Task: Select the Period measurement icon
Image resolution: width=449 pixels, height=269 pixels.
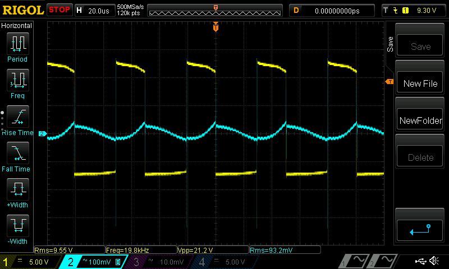Action: point(18,44)
